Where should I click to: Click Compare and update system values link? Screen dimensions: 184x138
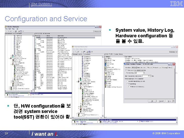click(x=112, y=121)
